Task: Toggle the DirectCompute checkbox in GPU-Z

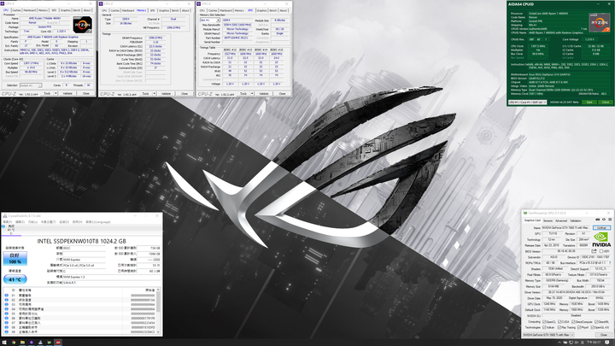Action: pyautogui.click(x=573, y=322)
